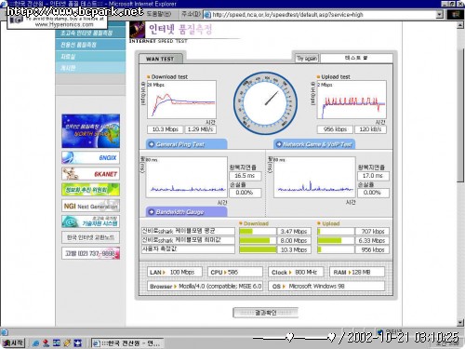Click the Upload test line chart
Viewport: 465px width, 349px height.
352,100
